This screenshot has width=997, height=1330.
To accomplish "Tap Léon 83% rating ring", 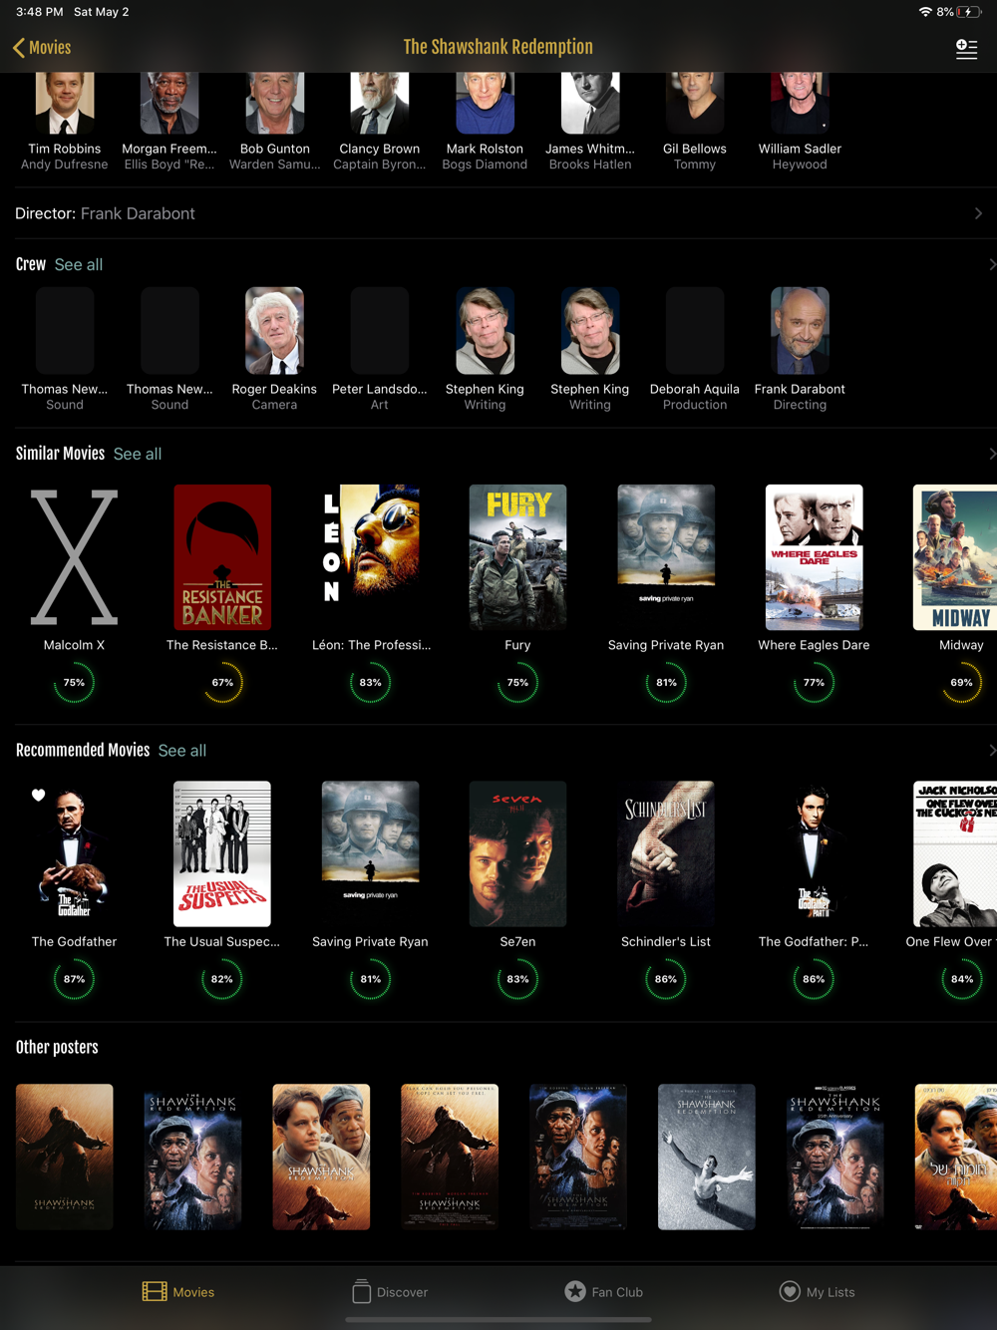I will [x=371, y=683].
